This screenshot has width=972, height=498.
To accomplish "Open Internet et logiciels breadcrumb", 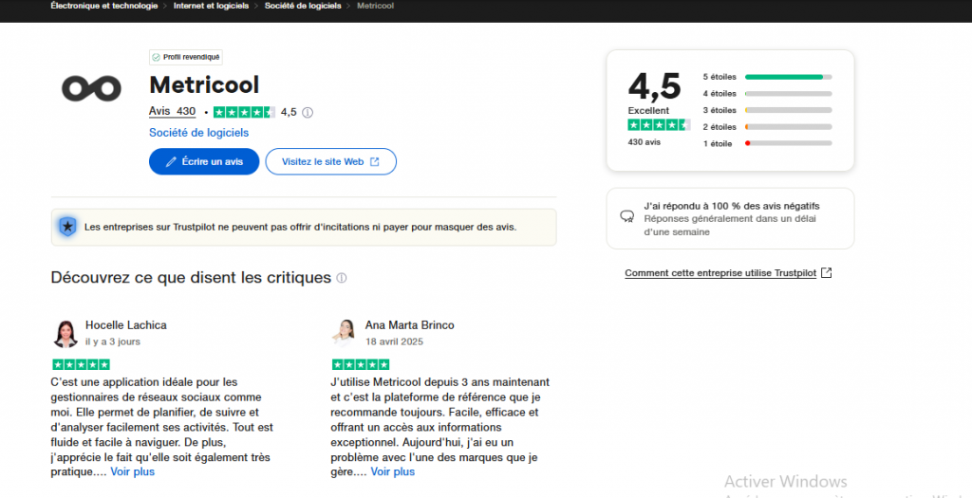I will pos(212,7).
